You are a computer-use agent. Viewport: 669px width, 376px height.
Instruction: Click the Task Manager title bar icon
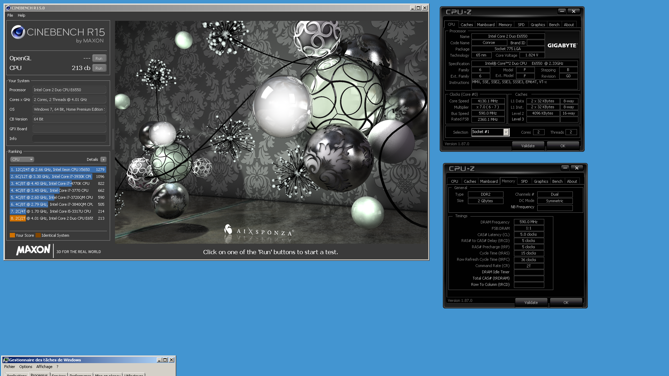click(x=6, y=360)
